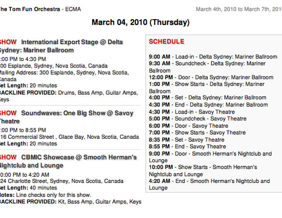282x218 pixels.
Task: Open the International Export Stage show title
Action: (61, 46)
